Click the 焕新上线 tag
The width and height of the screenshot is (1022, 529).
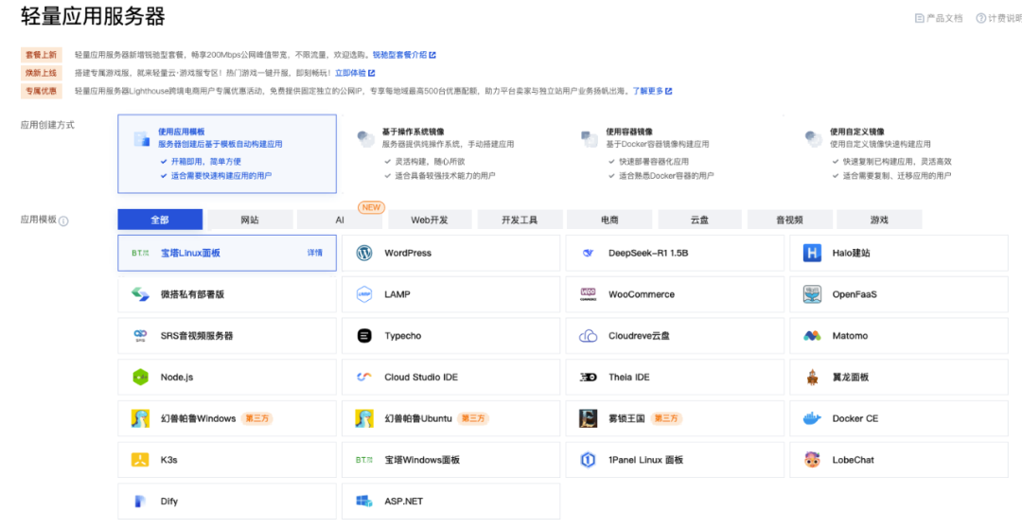pyautogui.click(x=41, y=73)
